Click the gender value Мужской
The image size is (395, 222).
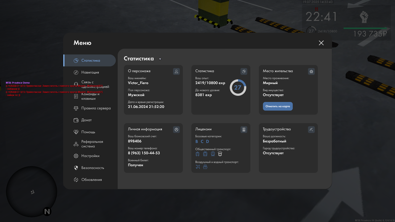[136, 95]
